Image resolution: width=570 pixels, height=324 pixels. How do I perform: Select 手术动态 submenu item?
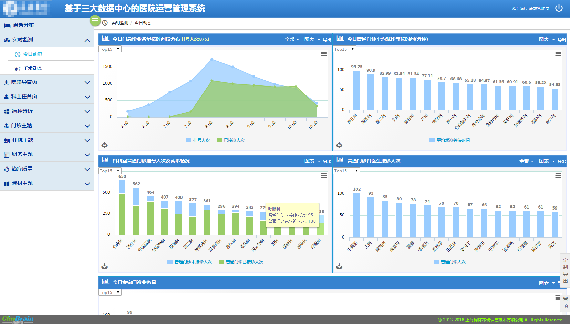click(x=51, y=68)
